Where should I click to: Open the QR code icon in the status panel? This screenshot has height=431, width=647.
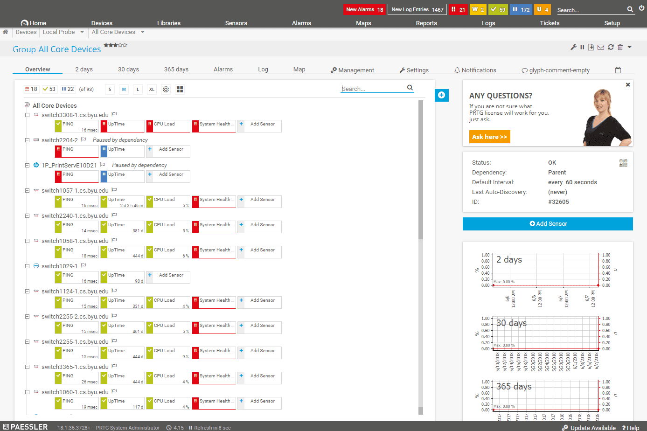(x=623, y=163)
